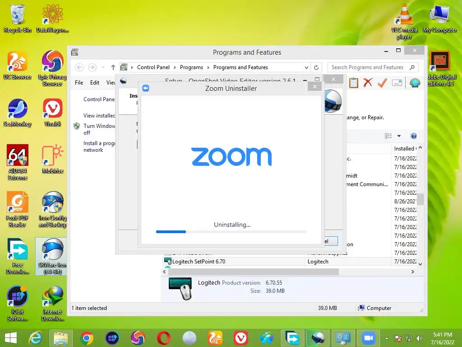Click Control Panel in the breadcrumb path
Screen dimensions: 462x347
click(153, 67)
